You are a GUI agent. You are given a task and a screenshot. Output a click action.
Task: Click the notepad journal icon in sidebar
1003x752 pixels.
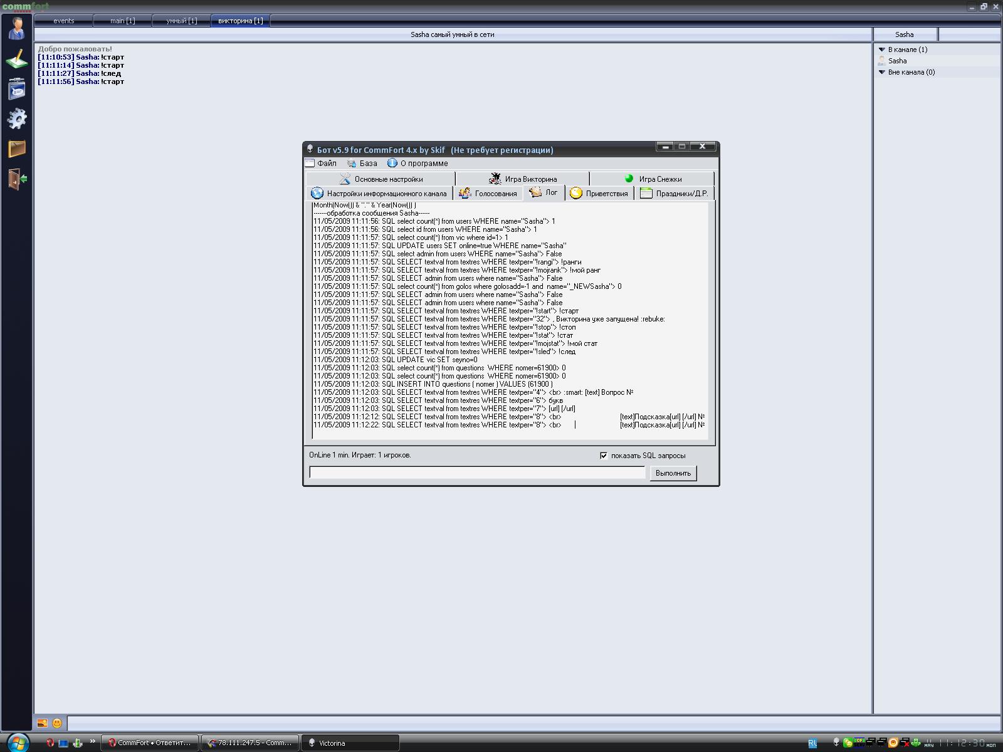coord(17,89)
